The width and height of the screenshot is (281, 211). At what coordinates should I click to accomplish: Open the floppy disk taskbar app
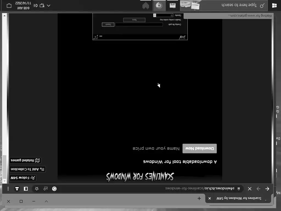coord(173,5)
